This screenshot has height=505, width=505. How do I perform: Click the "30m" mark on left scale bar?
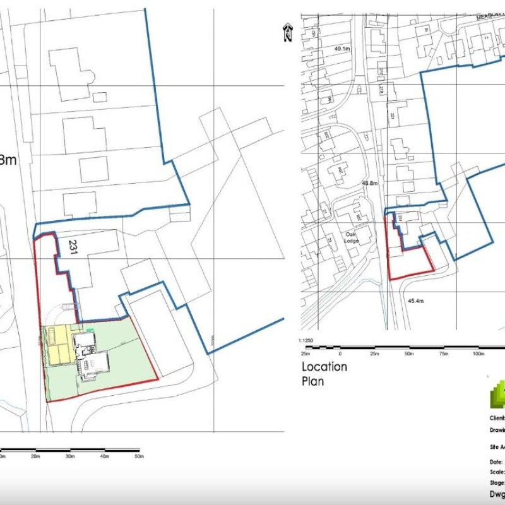coord(69,456)
